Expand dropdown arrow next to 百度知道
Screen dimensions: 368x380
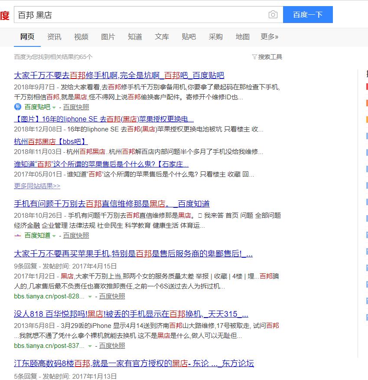54,236
